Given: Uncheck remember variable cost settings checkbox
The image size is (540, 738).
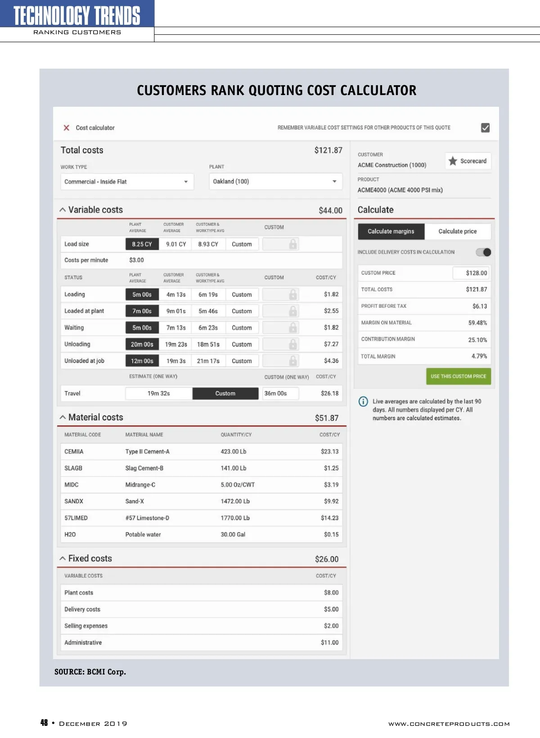Looking at the screenshot, I should (485, 128).
